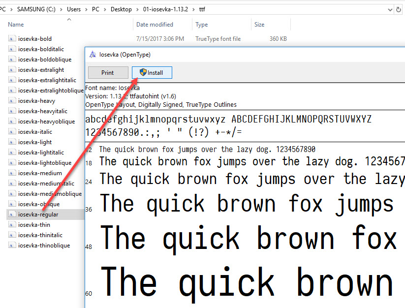Go to Users folder in breadcrumb

[x=74, y=9]
